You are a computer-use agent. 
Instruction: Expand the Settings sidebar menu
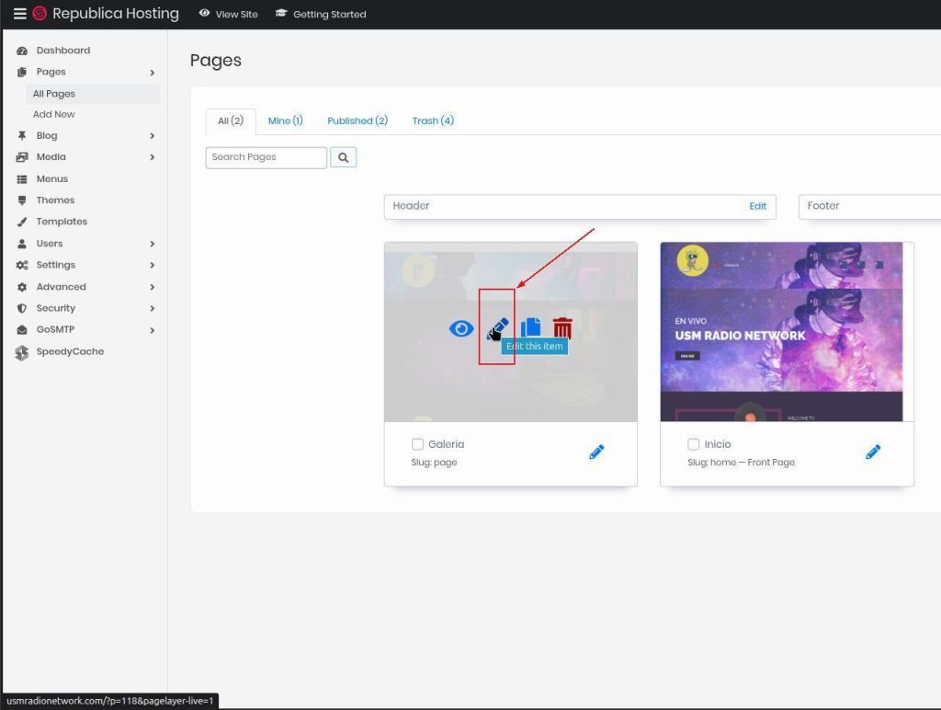tap(55, 265)
